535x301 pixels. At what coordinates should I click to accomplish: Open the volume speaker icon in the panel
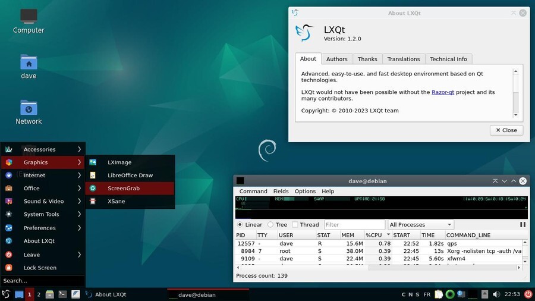496,294
